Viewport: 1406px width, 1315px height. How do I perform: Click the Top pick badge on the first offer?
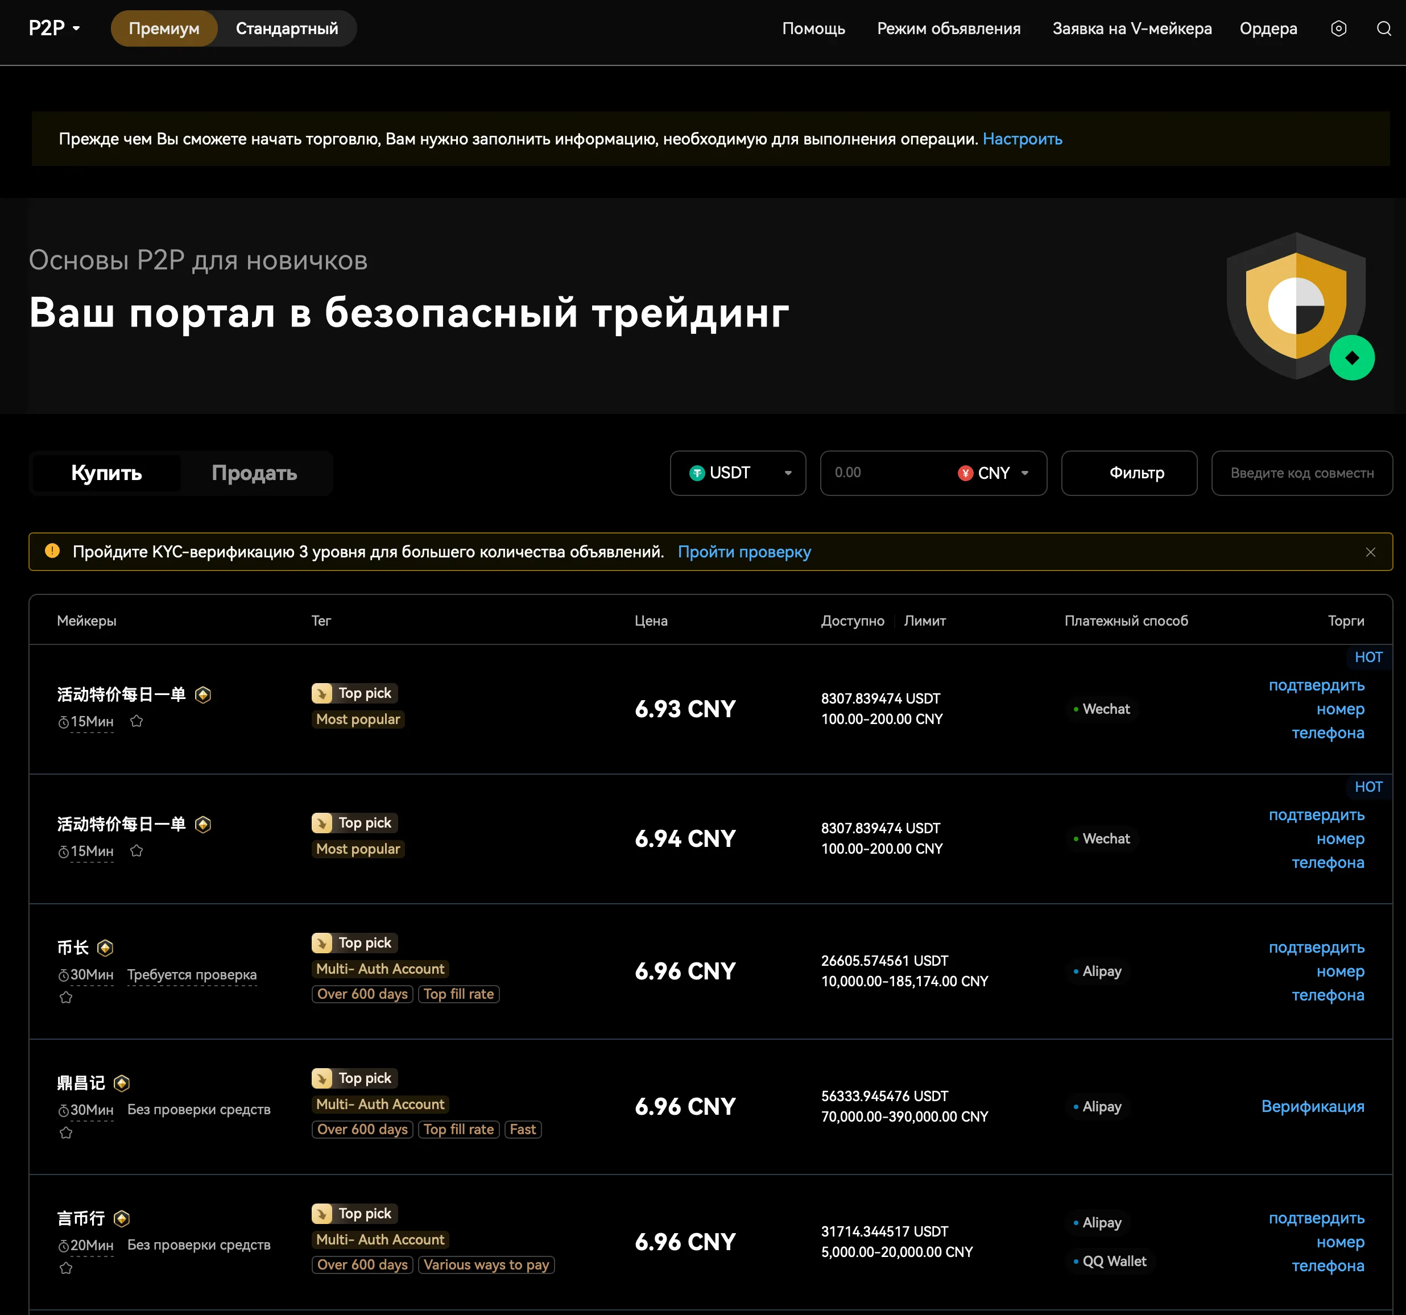point(354,693)
